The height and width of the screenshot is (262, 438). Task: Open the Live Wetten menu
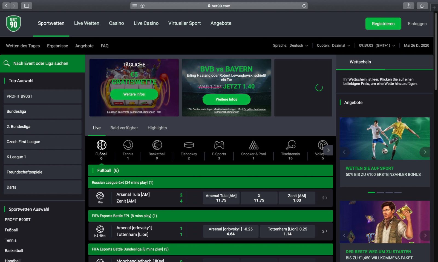[x=87, y=23]
